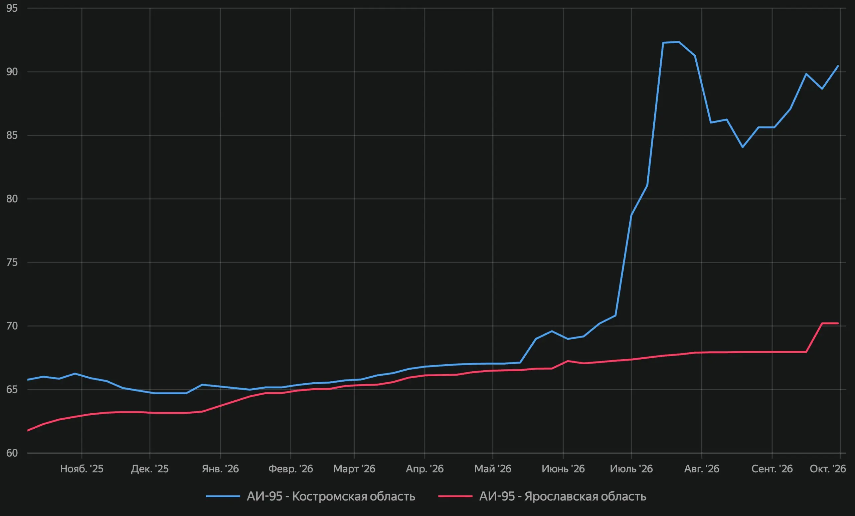Click the Июль '26 axis label
Viewport: 855px width, 516px height.
pyautogui.click(x=631, y=469)
